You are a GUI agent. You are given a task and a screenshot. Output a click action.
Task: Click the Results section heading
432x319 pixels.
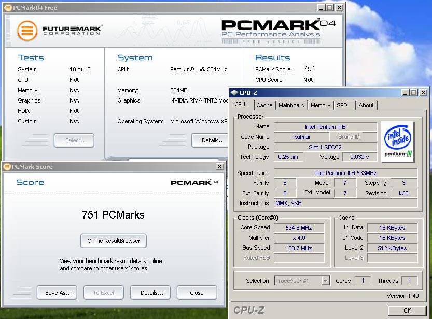point(272,57)
